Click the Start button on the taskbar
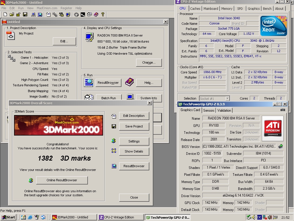Image resolution: width=294 pixels, height=221 pixels. (9, 218)
